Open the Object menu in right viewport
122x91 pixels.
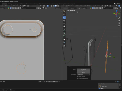point(88,6)
